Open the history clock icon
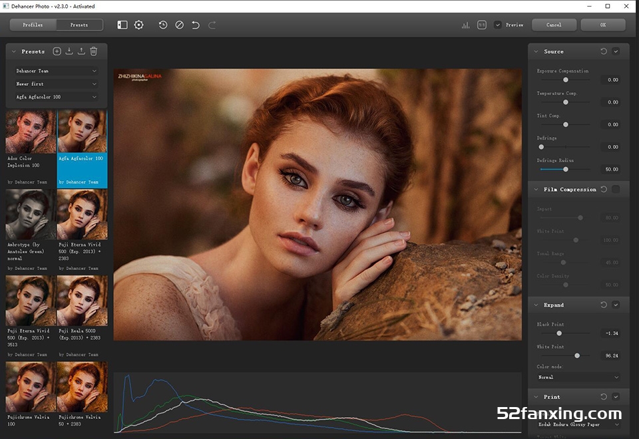This screenshot has width=639, height=439. [163, 25]
